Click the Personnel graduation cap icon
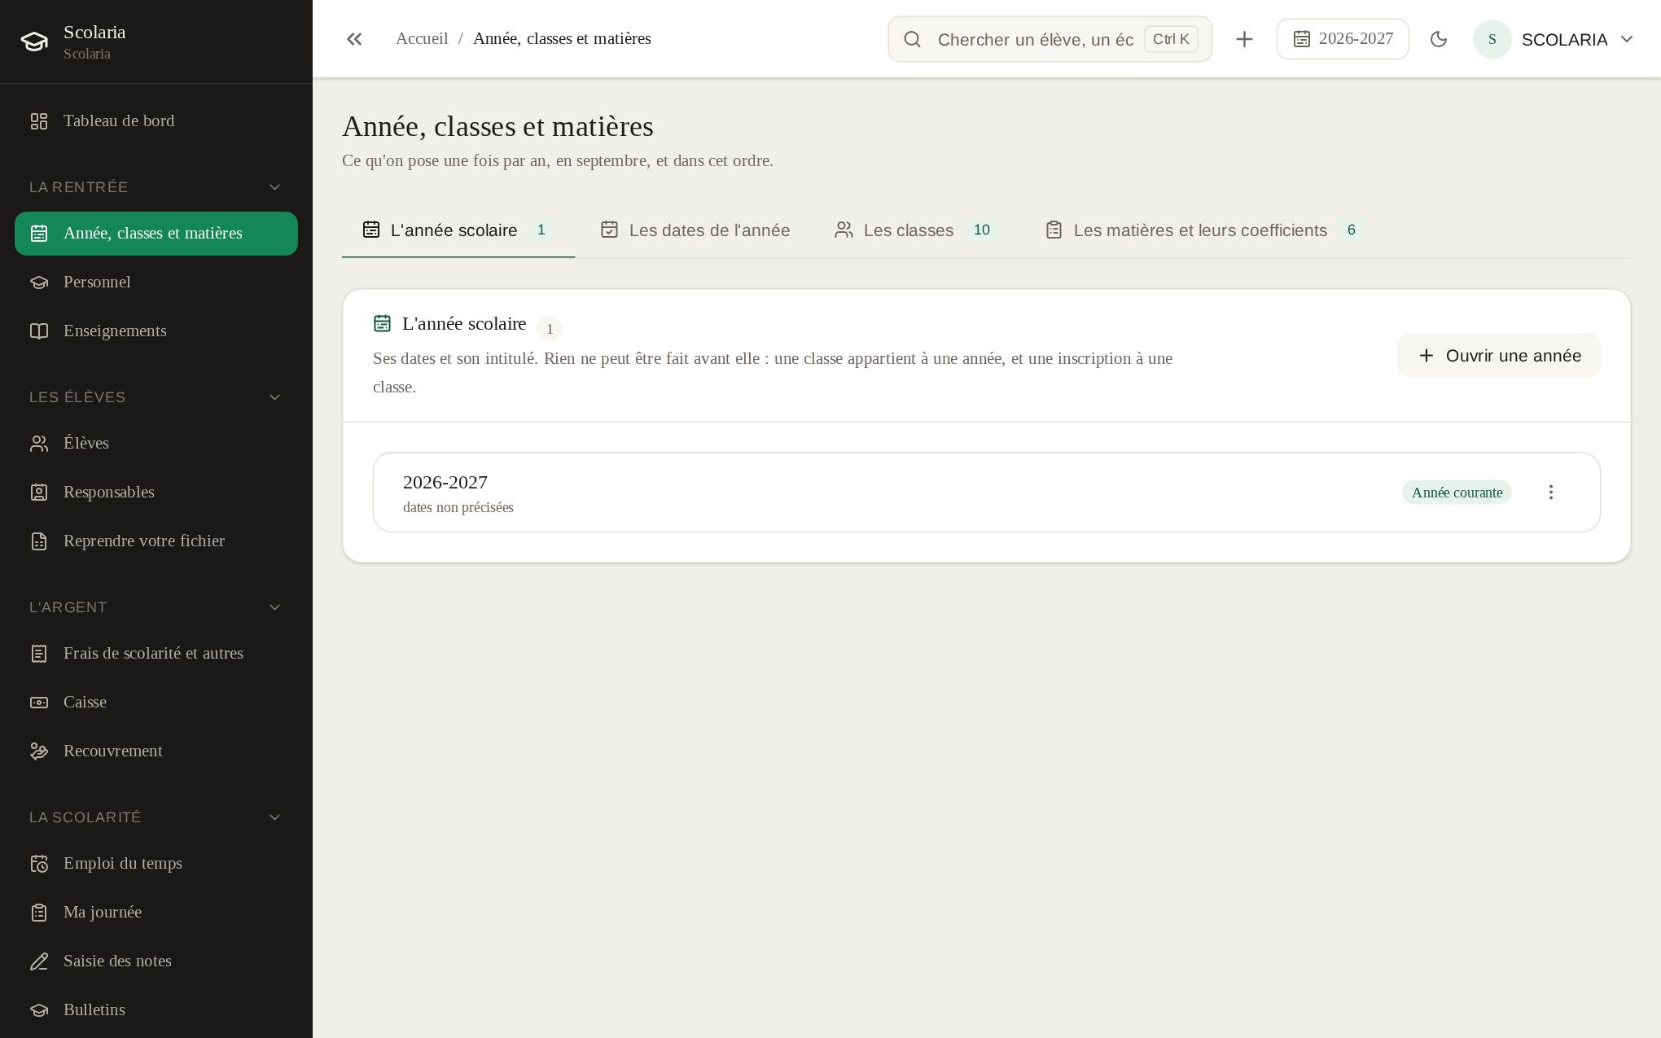 coord(39,282)
